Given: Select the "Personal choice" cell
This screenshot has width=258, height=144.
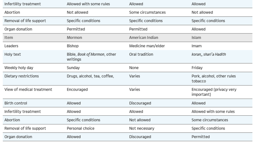Looking at the screenshot, I should pos(81,128).
